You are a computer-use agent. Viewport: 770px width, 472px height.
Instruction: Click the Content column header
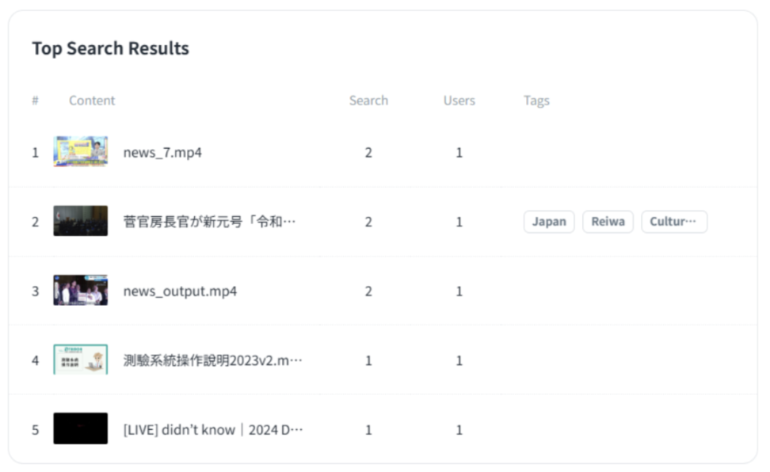[92, 101]
